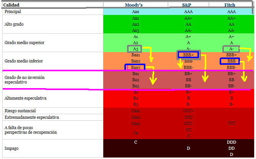Select the Alto grado row label
This screenshot has width=256, height=159.
(14, 24)
